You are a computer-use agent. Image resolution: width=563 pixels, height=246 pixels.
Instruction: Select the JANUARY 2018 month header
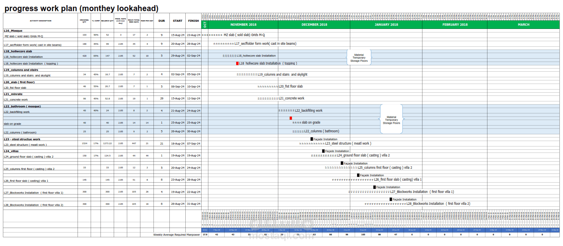tap(386, 25)
